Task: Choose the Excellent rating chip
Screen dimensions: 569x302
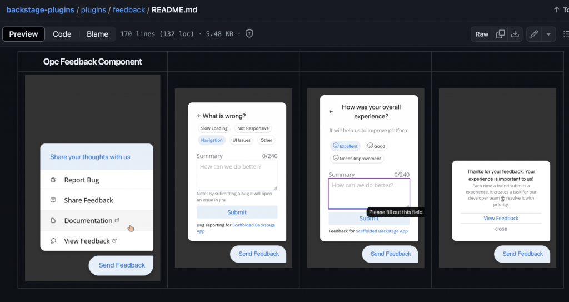Action: point(345,146)
